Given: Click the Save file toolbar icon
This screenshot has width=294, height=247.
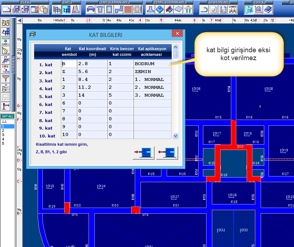Looking at the screenshot, I should tap(25, 9).
